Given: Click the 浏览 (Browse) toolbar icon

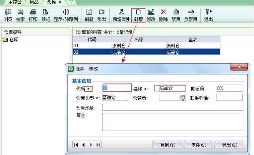Looking at the screenshot, I should (x=8, y=15).
